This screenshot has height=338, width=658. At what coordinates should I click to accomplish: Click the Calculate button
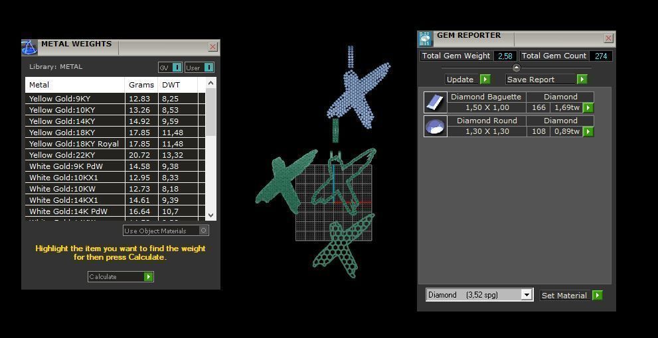point(121,277)
